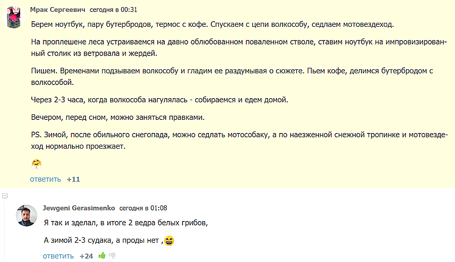Collapse the reply thread with minus box

point(5,195)
